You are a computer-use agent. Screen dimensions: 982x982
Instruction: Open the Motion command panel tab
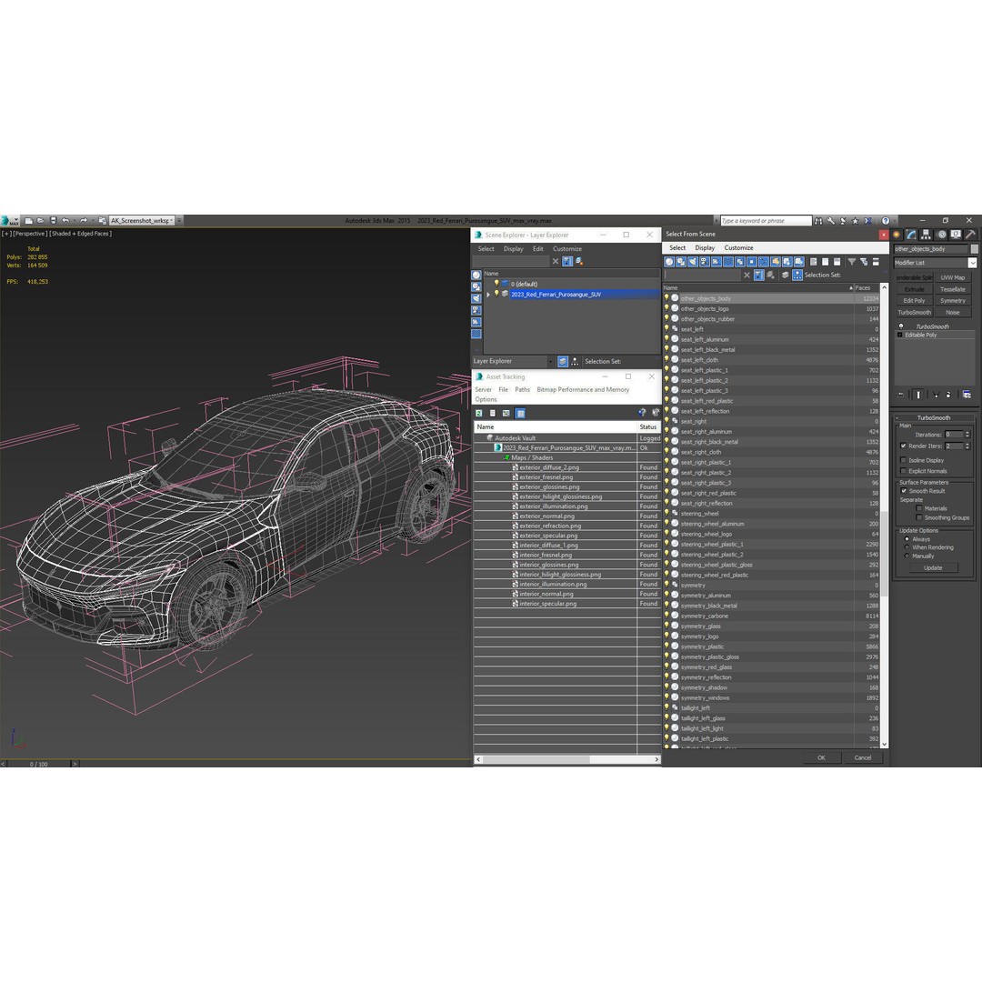tap(941, 235)
